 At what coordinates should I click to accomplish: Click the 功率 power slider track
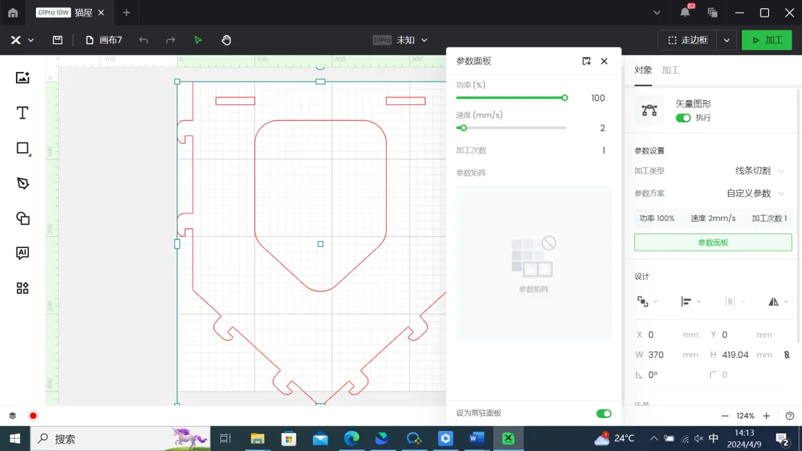(510, 98)
